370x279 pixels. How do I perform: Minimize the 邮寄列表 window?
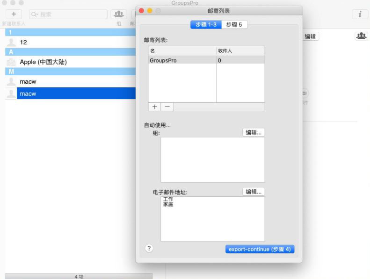pos(150,11)
